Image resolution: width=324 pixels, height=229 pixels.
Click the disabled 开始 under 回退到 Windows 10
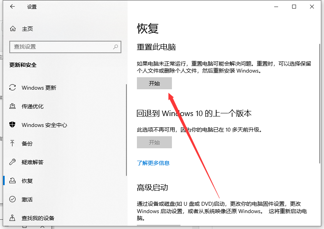154,142
